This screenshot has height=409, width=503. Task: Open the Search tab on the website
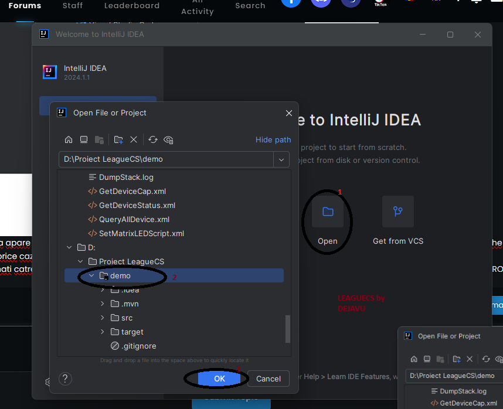pyautogui.click(x=250, y=5)
